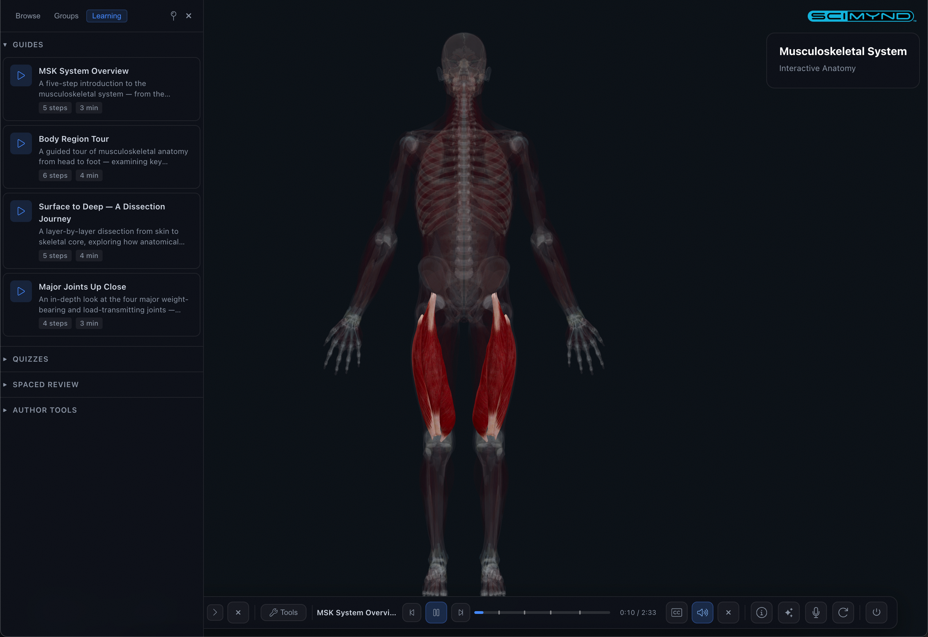This screenshot has height=637, width=928.
Task: Expand the Spaced Review section
Action: tap(46, 384)
